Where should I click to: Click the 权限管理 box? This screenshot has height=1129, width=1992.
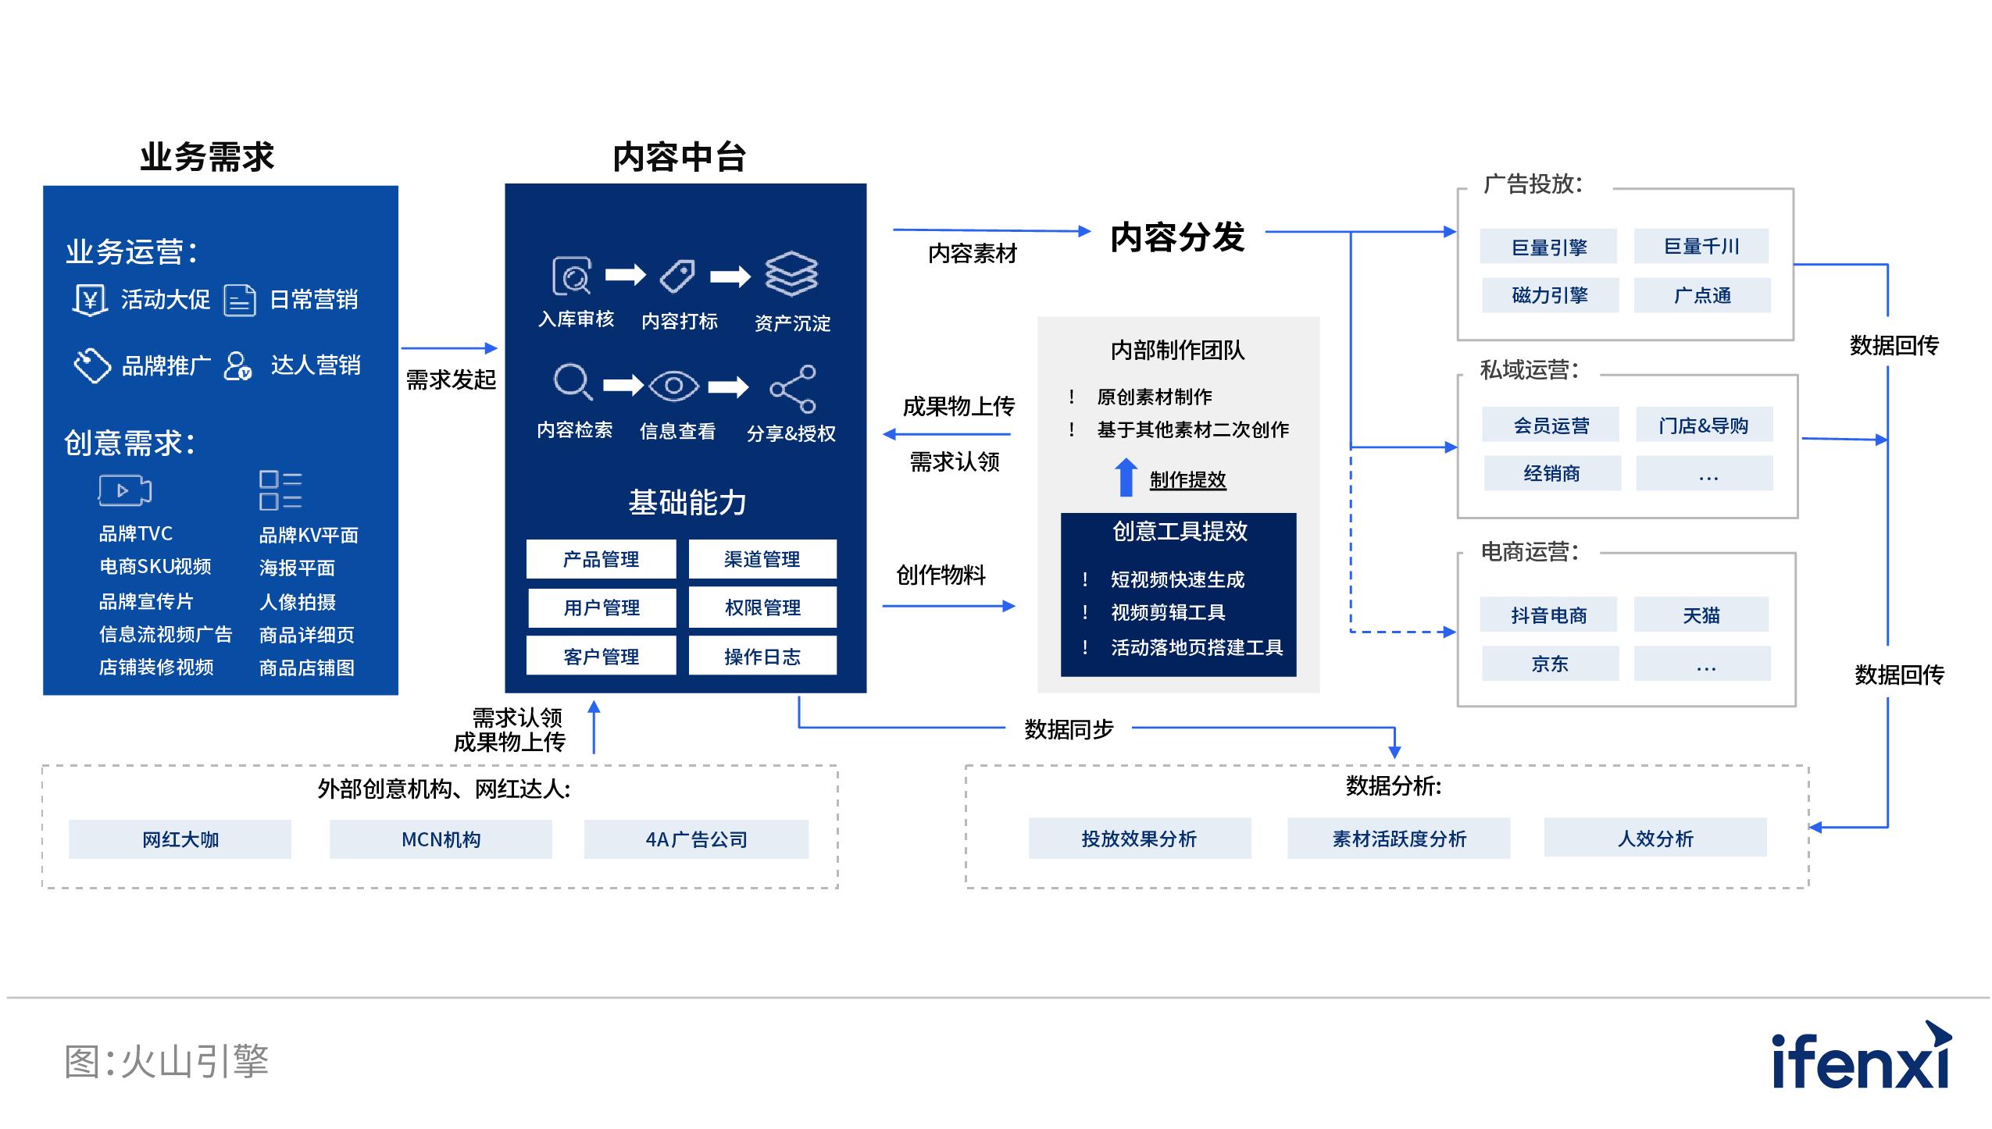click(x=762, y=607)
